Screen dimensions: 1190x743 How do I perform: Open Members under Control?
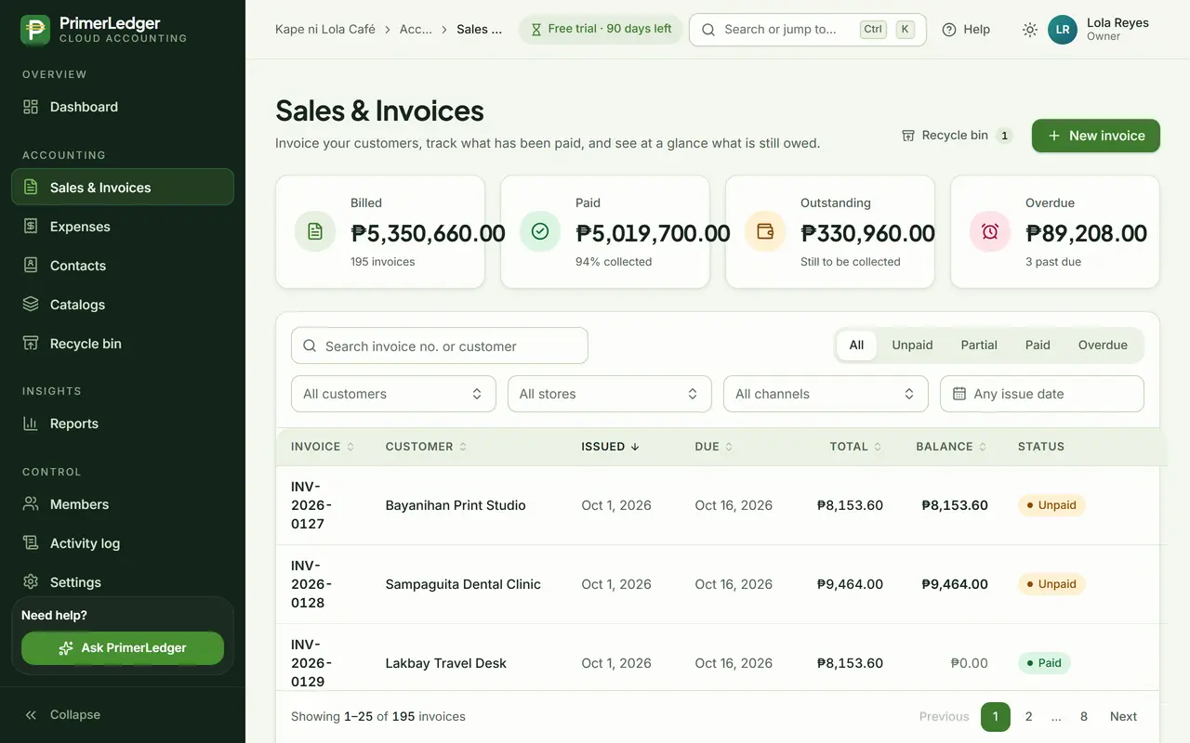tap(123, 504)
